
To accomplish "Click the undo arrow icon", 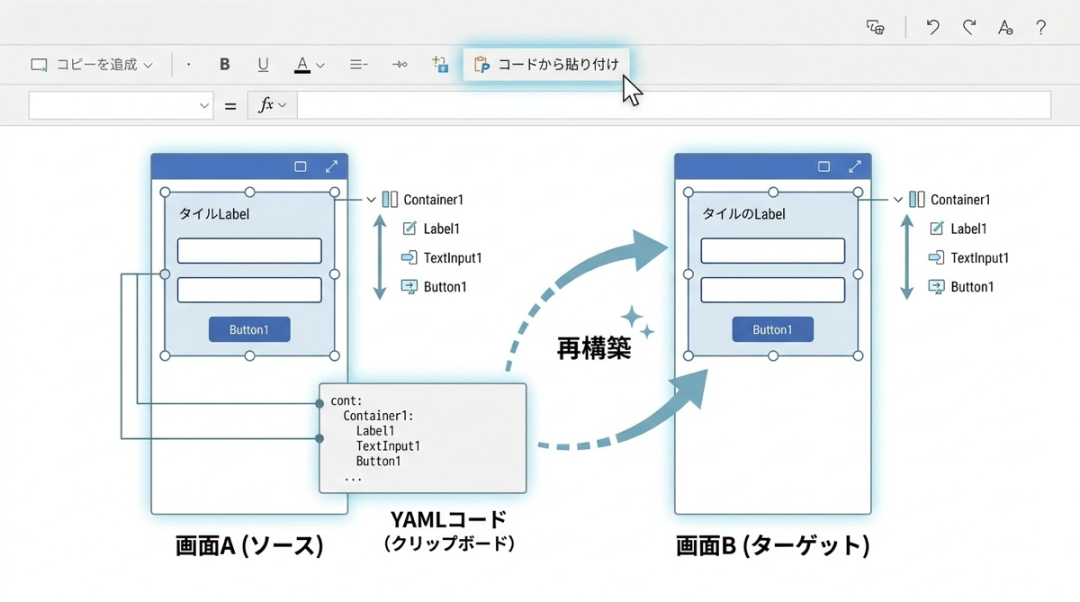I will pos(932,27).
